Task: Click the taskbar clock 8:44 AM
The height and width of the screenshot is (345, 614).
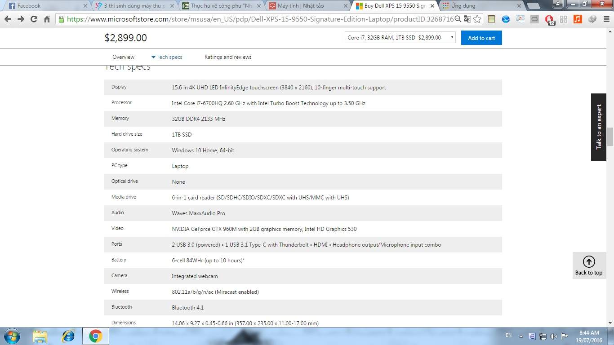Action: 589,336
